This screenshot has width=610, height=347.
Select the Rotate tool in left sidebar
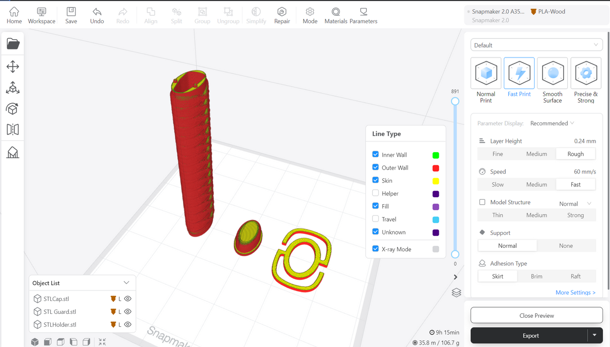coord(13,109)
